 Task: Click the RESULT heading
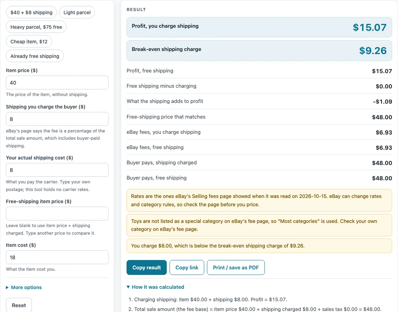[x=136, y=9]
